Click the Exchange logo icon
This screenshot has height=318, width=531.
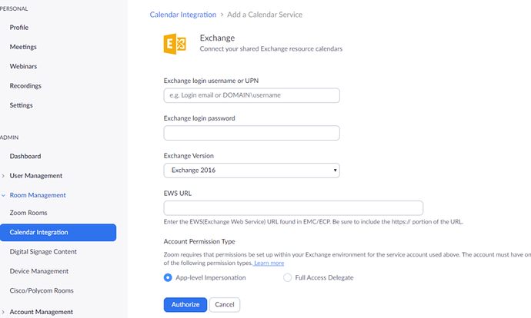pos(175,43)
